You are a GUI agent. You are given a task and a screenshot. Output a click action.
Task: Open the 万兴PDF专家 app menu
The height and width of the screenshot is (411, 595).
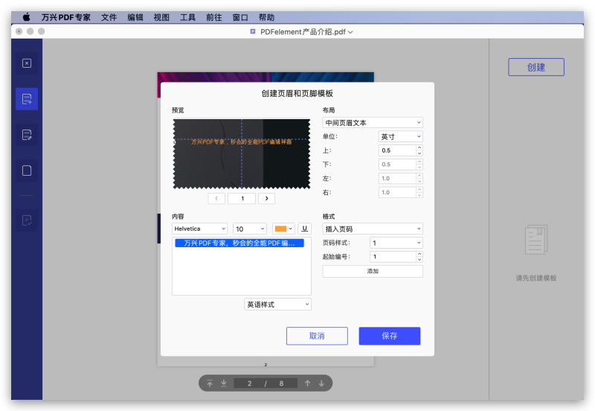[x=65, y=17]
